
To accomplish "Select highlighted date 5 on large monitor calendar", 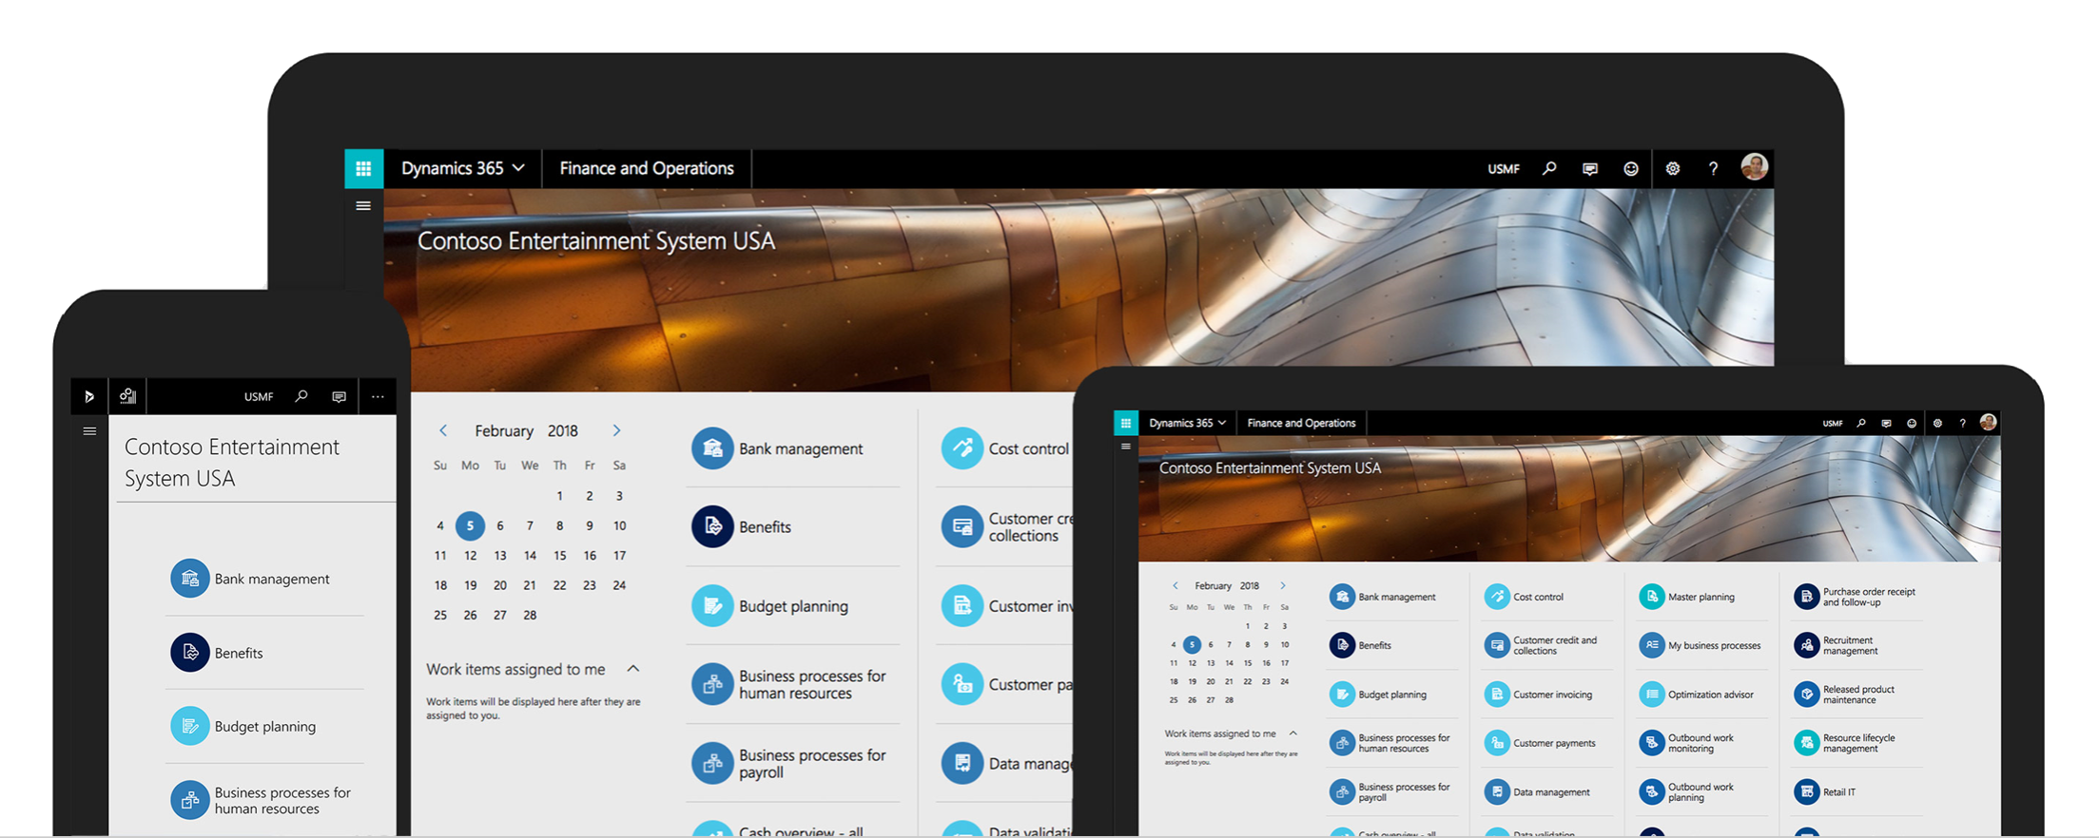I will tap(470, 525).
